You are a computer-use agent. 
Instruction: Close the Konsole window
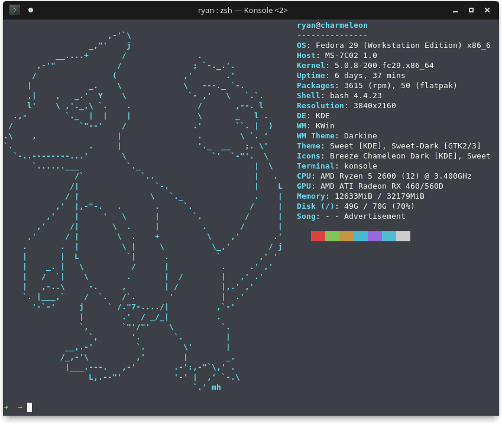pyautogui.click(x=487, y=10)
